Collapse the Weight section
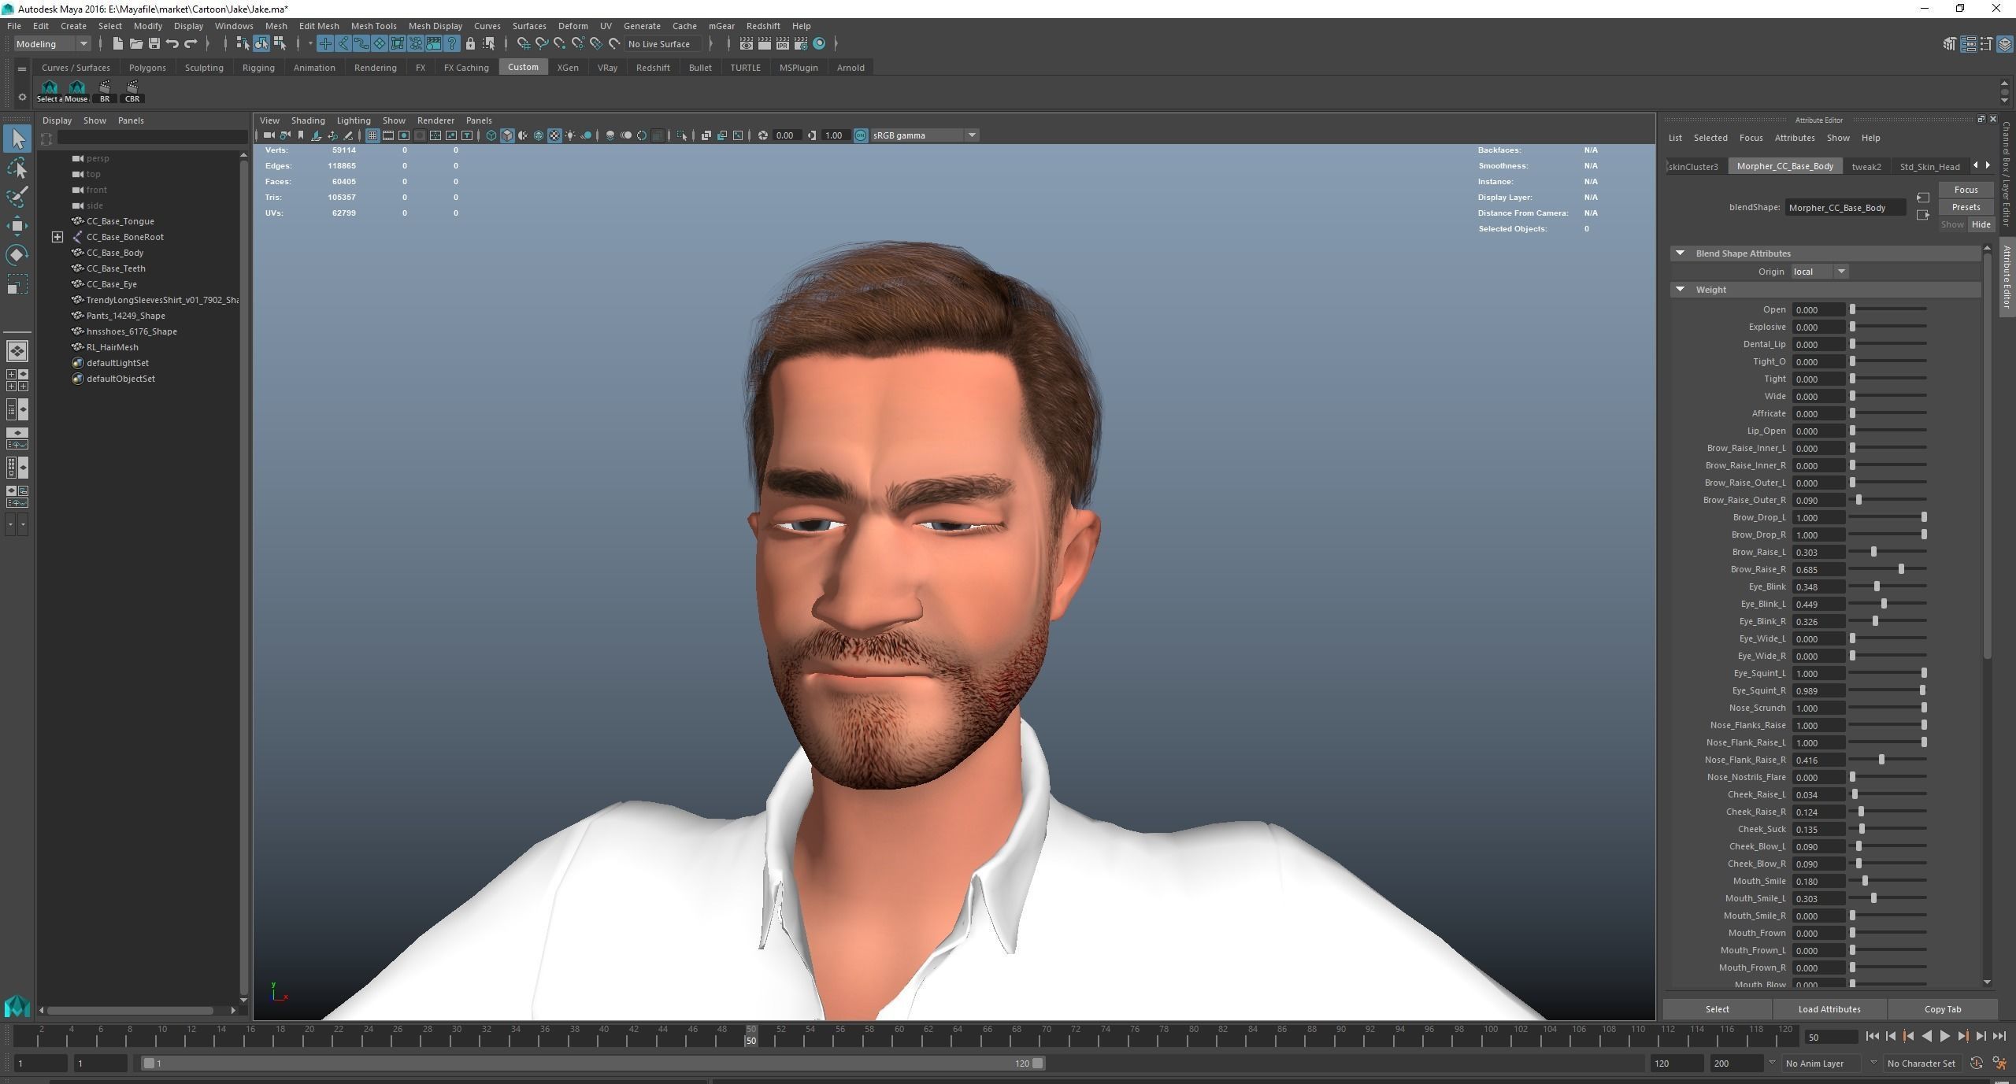 pyautogui.click(x=1680, y=290)
